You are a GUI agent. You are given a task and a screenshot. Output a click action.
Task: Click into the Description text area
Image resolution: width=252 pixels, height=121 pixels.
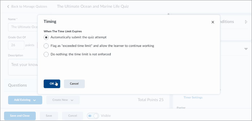pos(23,67)
